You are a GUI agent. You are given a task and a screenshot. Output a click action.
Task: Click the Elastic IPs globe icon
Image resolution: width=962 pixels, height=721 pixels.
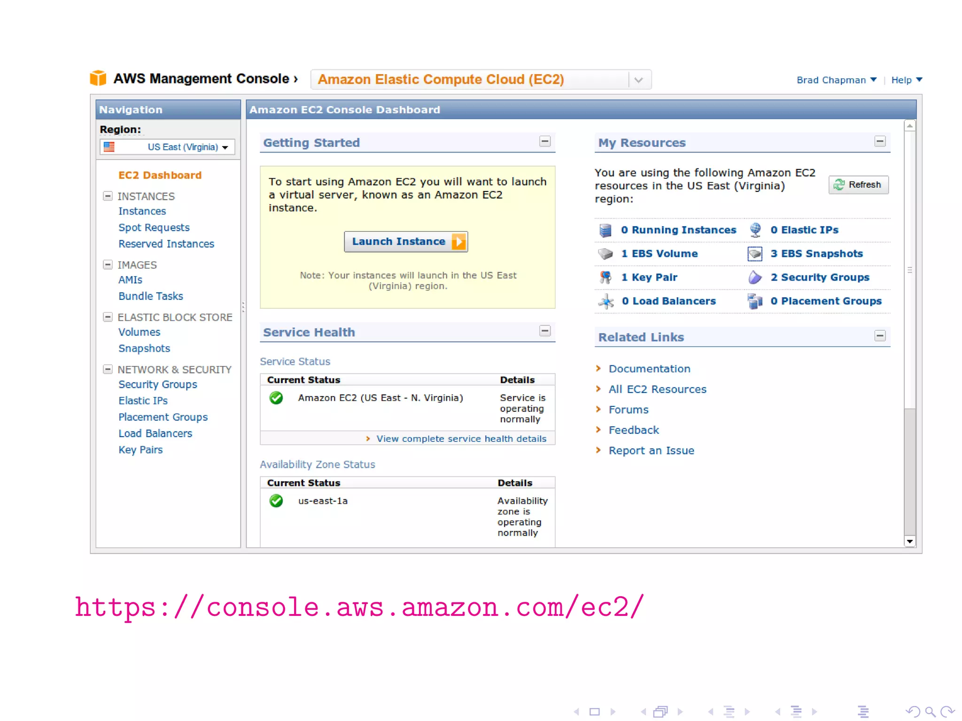click(x=755, y=230)
